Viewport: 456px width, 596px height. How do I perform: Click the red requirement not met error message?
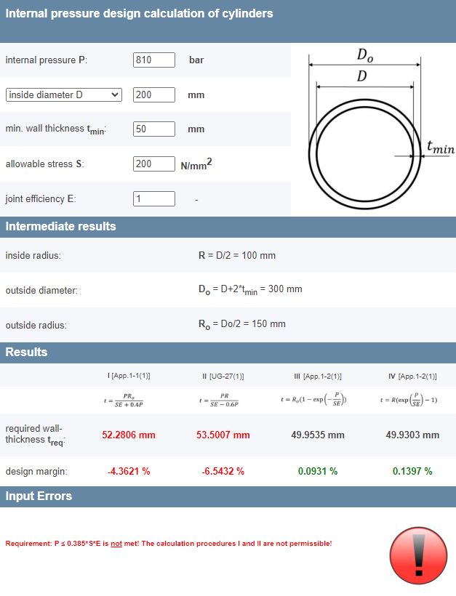[x=169, y=544]
